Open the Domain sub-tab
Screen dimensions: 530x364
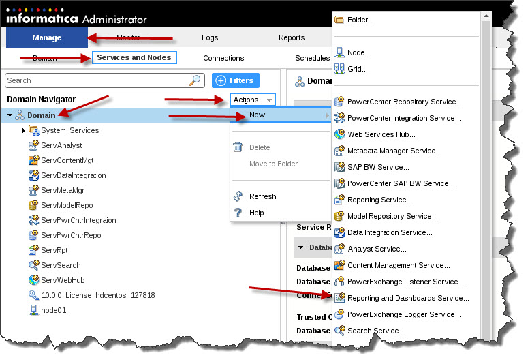coord(44,58)
